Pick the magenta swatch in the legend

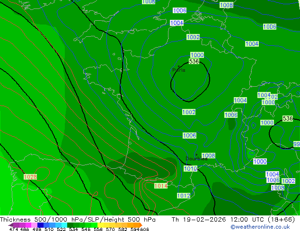coord(28,225)
